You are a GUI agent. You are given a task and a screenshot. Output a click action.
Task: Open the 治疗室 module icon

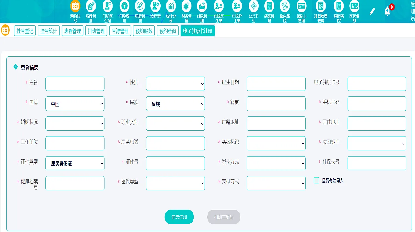pos(155,6)
